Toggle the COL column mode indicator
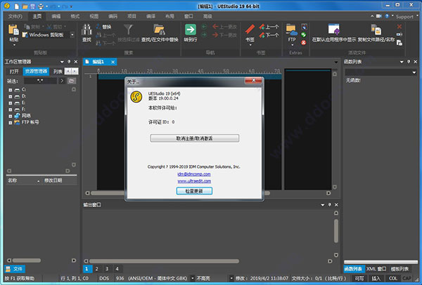Screen dimensions: 422x285 point(392,278)
